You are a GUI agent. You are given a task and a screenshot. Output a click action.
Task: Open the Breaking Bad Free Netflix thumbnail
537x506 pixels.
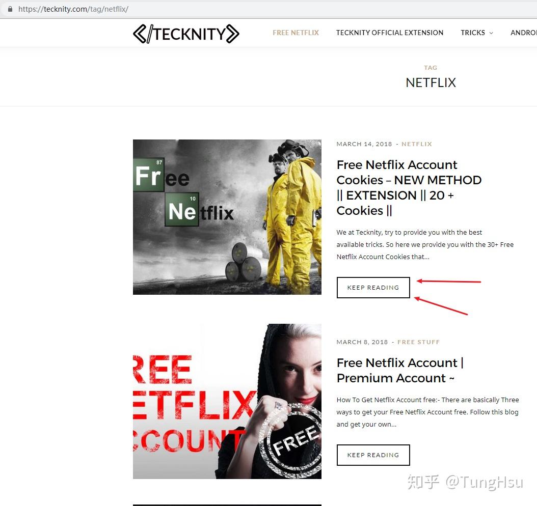(227, 217)
